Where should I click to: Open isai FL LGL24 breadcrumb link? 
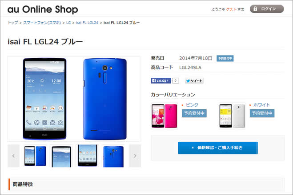coord(87,23)
